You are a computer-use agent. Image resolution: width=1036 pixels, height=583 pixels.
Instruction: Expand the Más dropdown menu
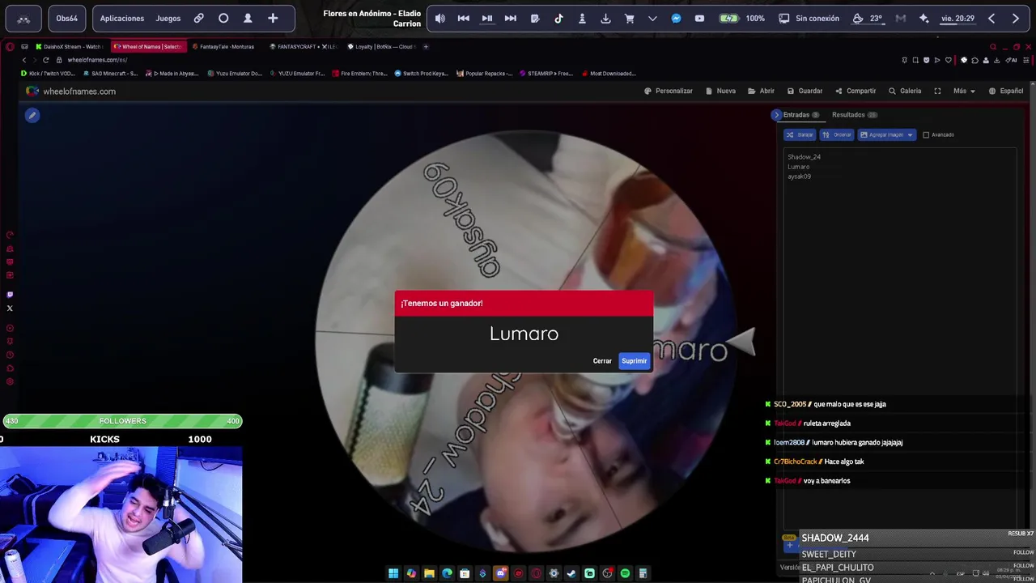[964, 91]
